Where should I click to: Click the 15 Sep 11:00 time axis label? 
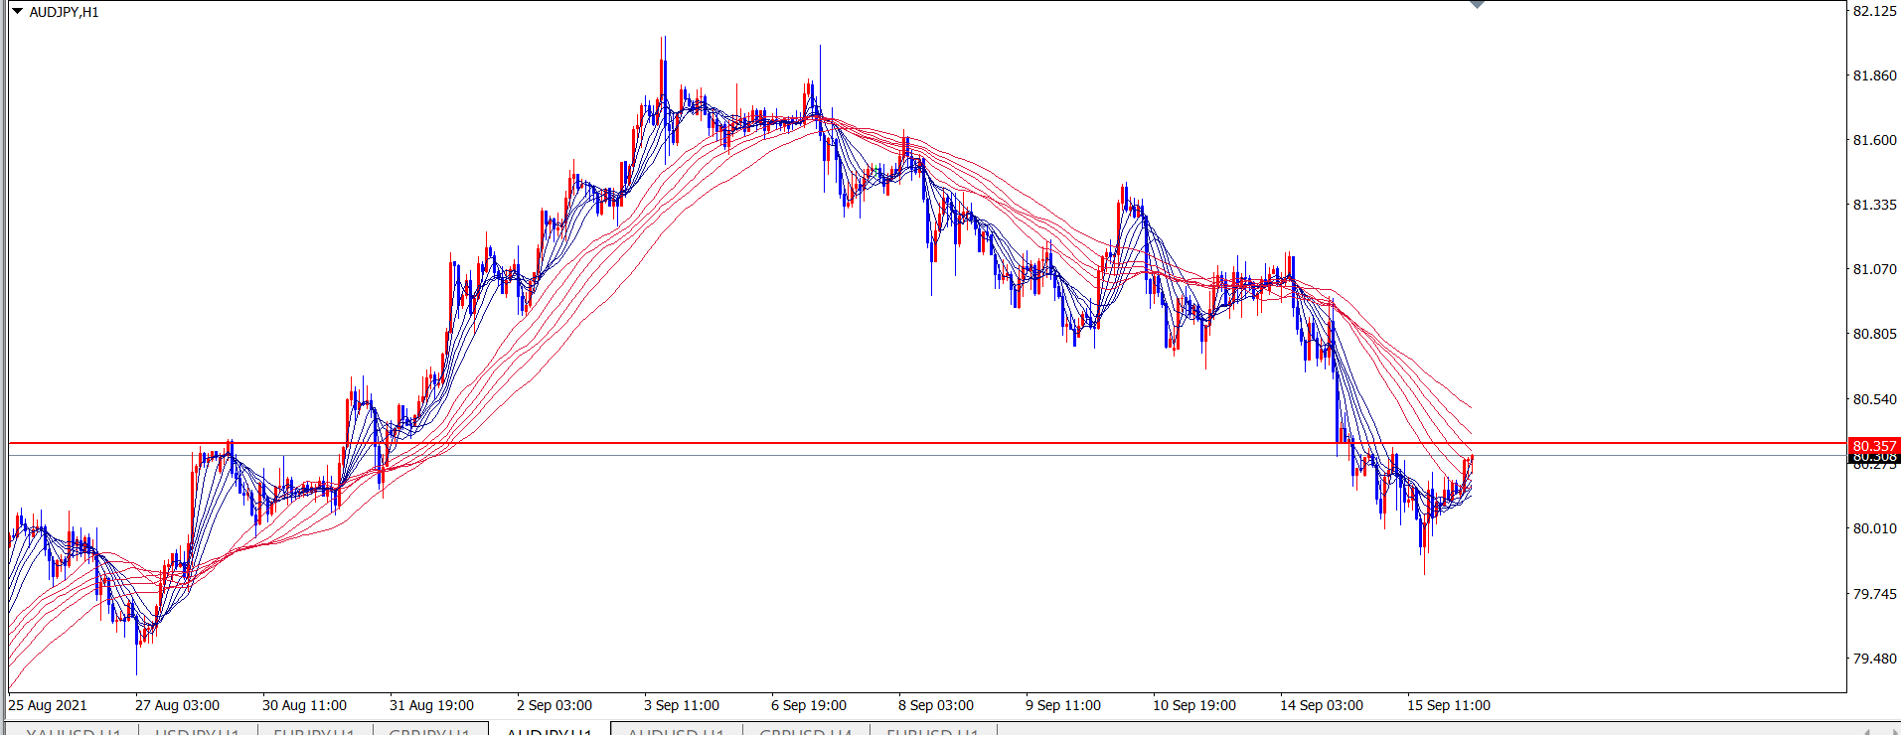(1448, 705)
